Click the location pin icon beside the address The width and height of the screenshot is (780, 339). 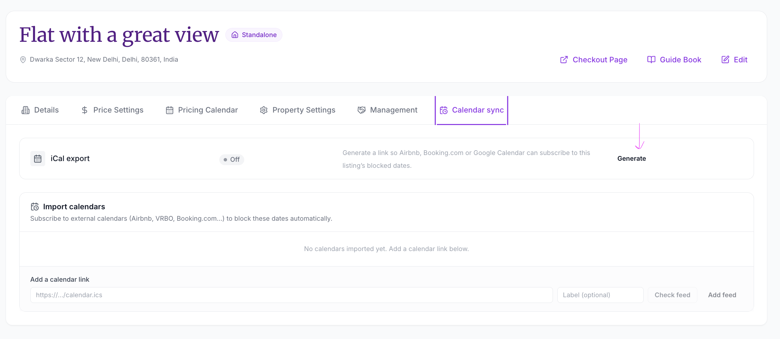click(x=23, y=60)
